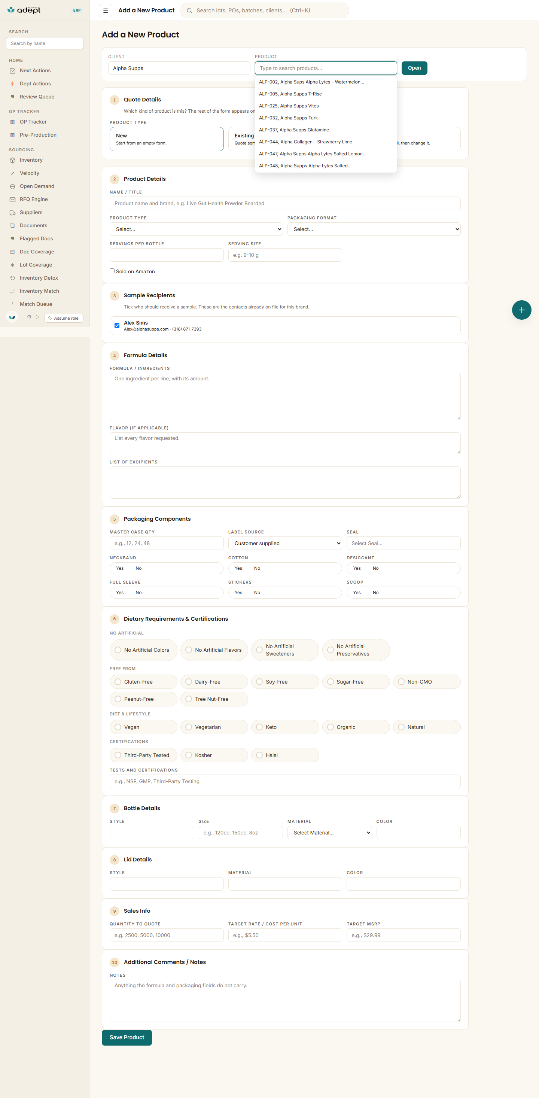Open settings via the gear icon
The image size is (539, 1098).
(x=29, y=317)
